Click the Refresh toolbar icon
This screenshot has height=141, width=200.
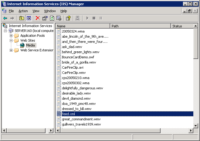click(x=52, y=18)
